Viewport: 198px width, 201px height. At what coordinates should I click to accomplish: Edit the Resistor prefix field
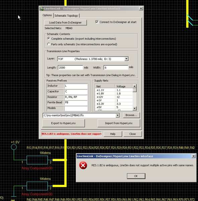pyautogui.click(x=76, y=97)
